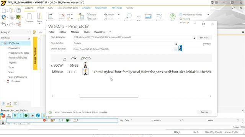Click the first bottle photo thumbnail
Screen dimensions: 245x137
[x=85, y=65]
